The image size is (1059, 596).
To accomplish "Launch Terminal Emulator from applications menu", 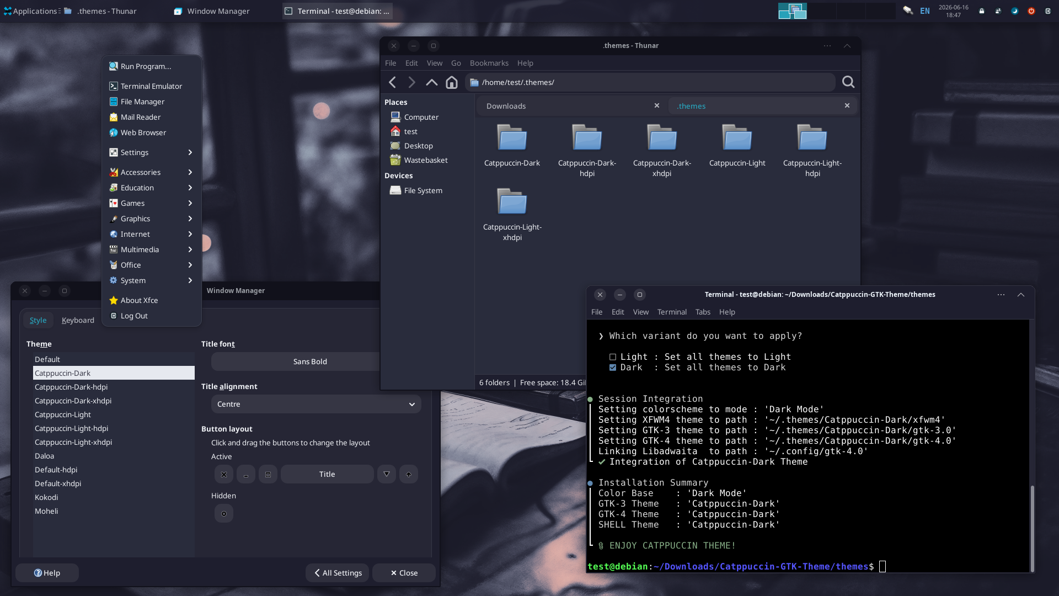I will (x=151, y=86).
